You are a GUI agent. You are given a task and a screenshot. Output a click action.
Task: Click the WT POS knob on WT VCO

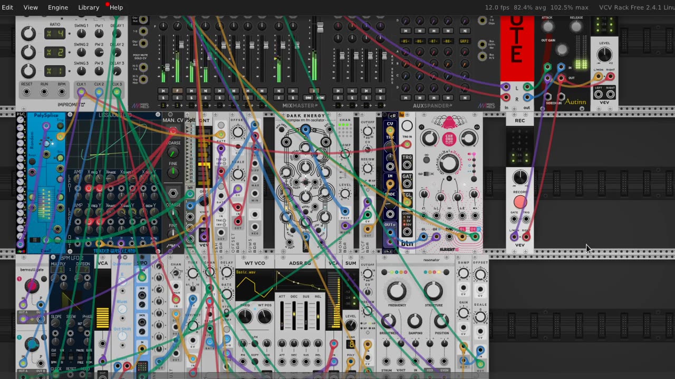pos(264,317)
